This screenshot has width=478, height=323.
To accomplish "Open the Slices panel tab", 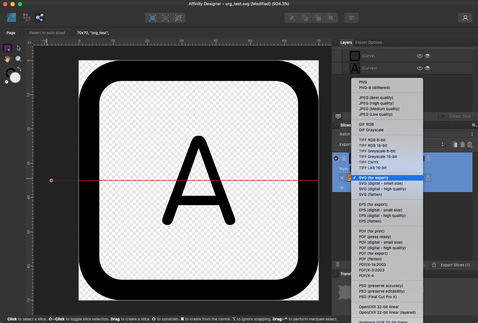I will coord(345,125).
